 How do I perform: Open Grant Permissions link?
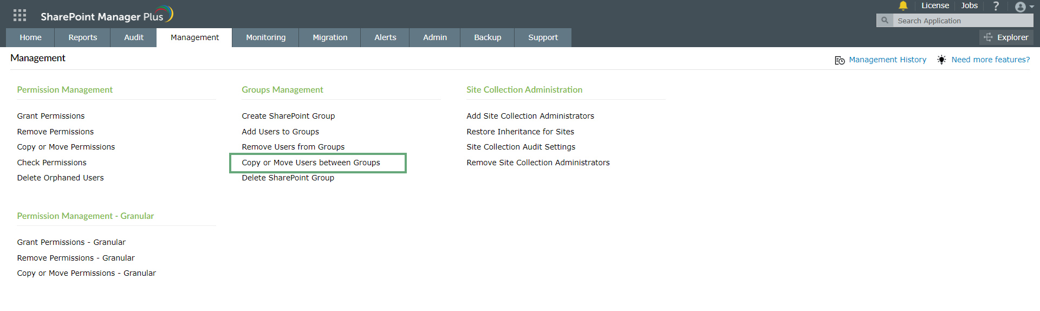tap(51, 116)
